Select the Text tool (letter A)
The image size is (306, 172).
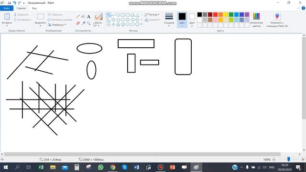click(x=88, y=17)
